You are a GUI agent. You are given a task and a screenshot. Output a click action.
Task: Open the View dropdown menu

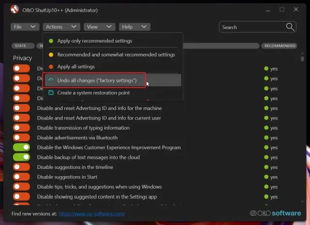pos(99,27)
